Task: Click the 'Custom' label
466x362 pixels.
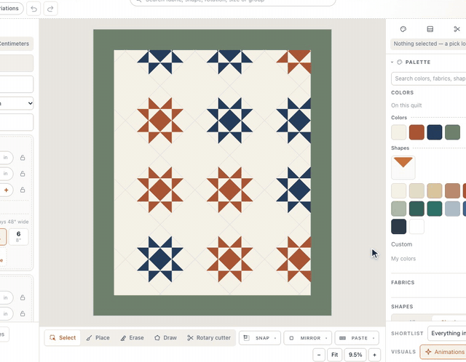Action: click(401, 244)
